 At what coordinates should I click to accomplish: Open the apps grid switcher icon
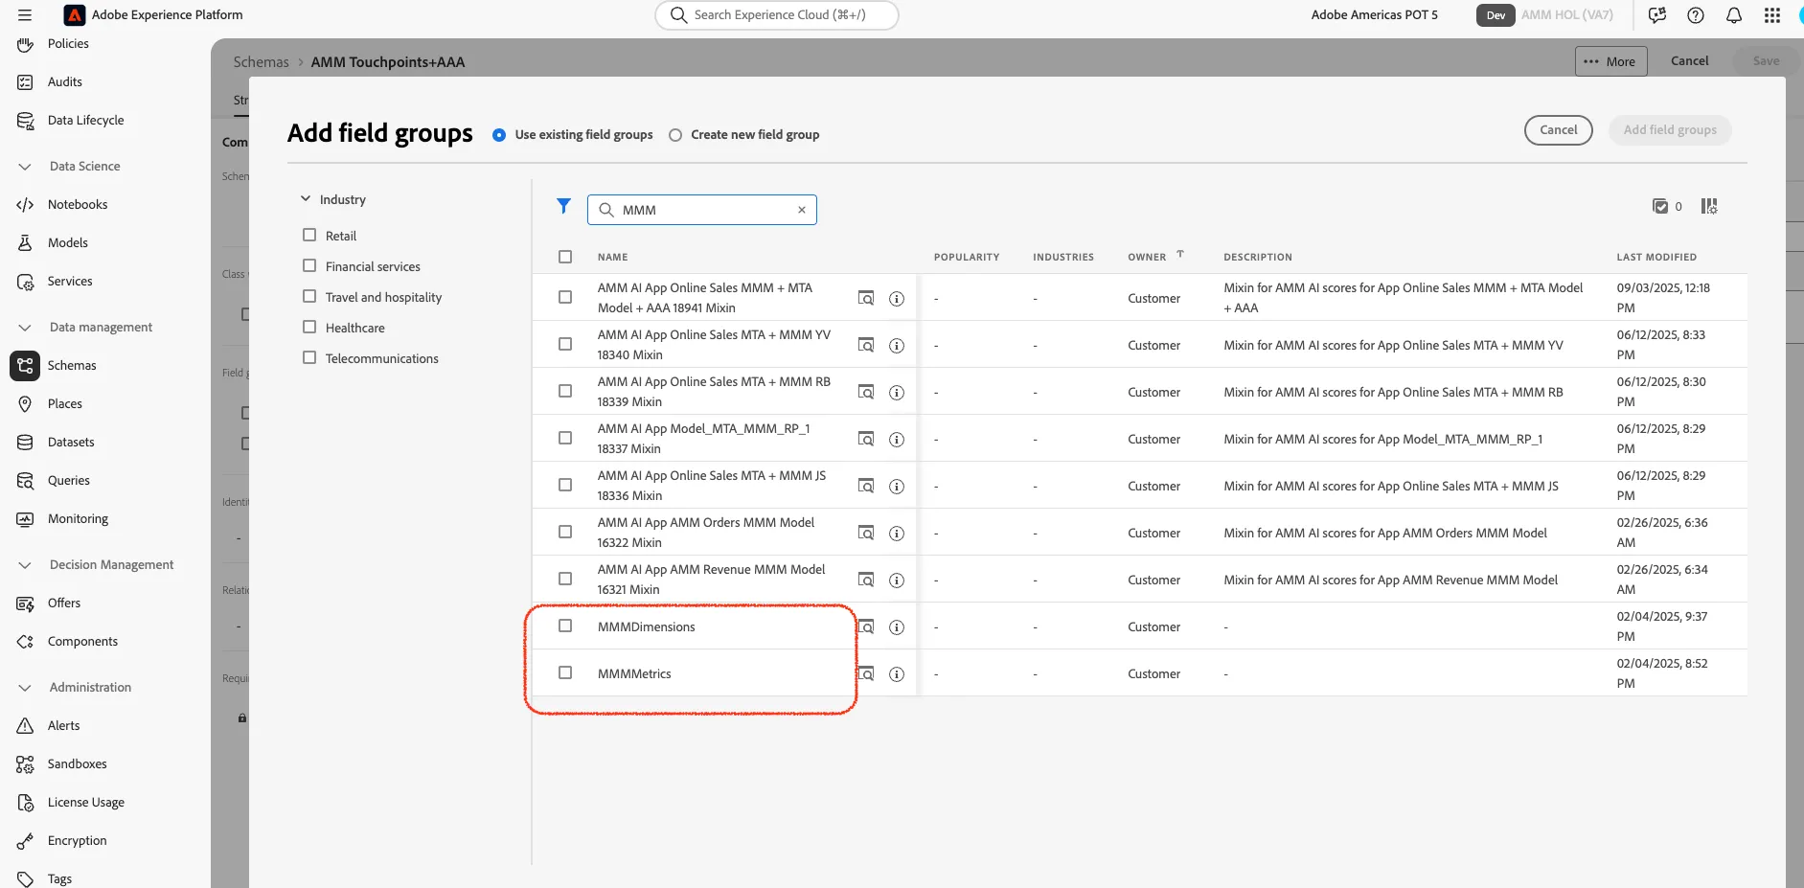(x=1772, y=15)
